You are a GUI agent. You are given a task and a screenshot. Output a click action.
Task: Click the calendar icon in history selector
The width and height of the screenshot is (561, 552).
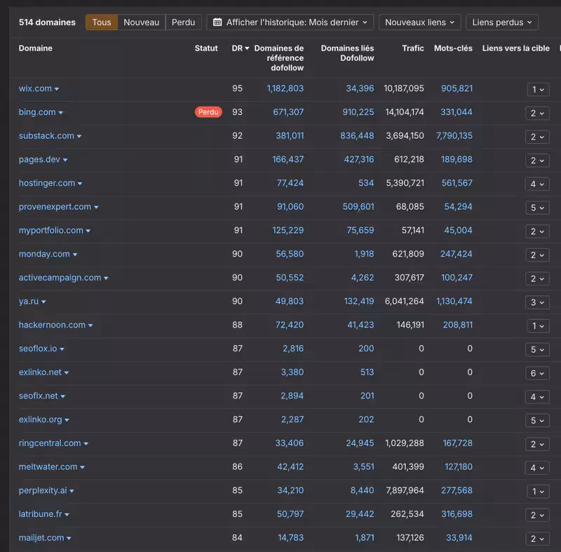217,22
